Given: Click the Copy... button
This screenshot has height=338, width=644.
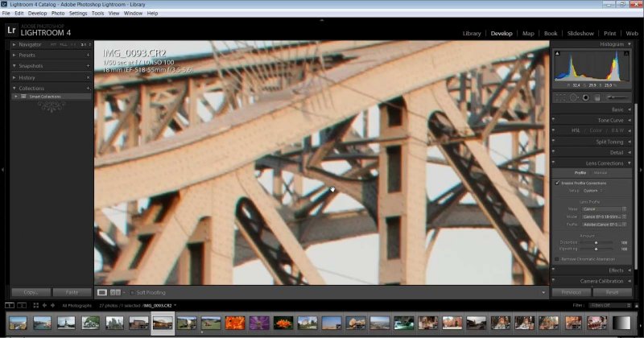Looking at the screenshot, I should tap(31, 292).
